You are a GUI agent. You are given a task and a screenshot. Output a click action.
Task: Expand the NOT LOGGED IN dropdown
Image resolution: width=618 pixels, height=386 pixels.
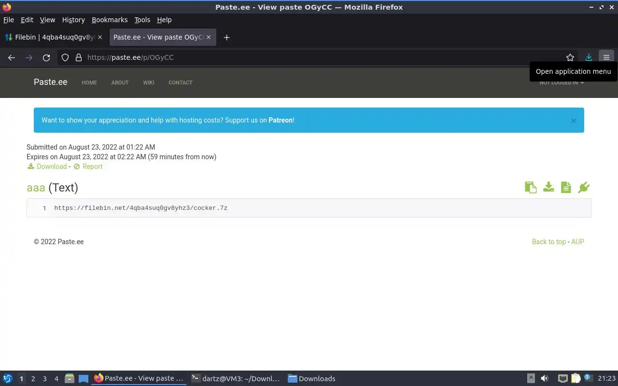point(562,83)
